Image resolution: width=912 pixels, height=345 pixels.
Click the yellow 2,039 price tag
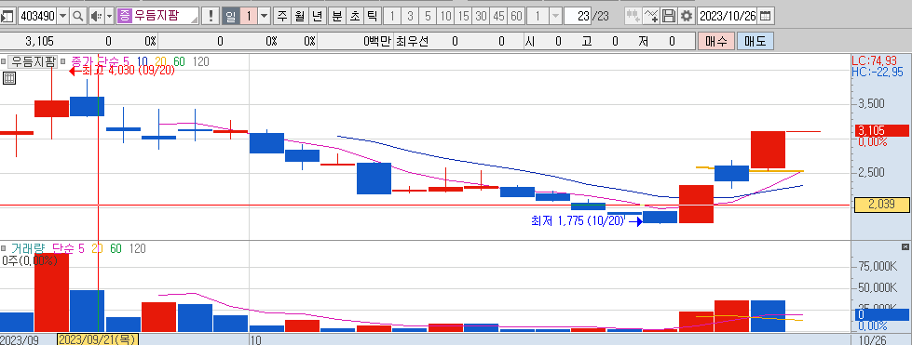pos(881,205)
